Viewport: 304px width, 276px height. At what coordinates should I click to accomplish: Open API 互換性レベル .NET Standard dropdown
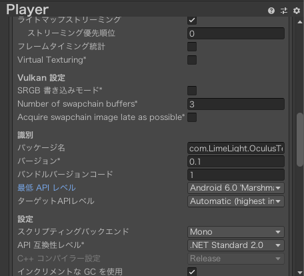[236, 245]
